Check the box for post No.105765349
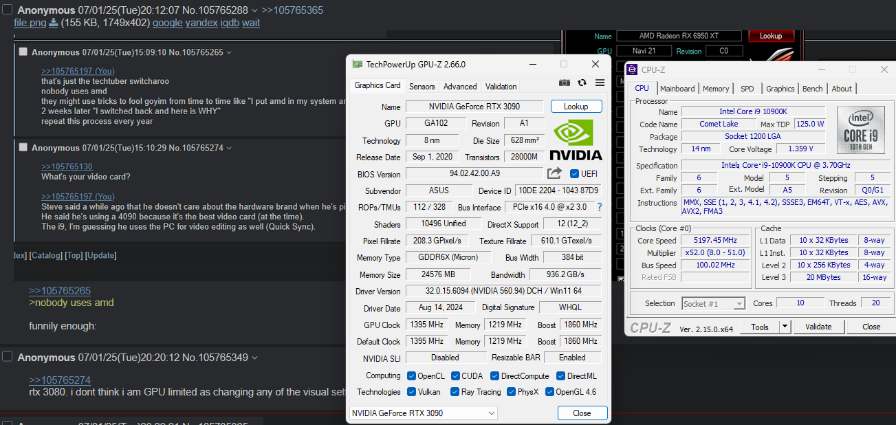Viewport: 896px width, 425px height. [8, 356]
